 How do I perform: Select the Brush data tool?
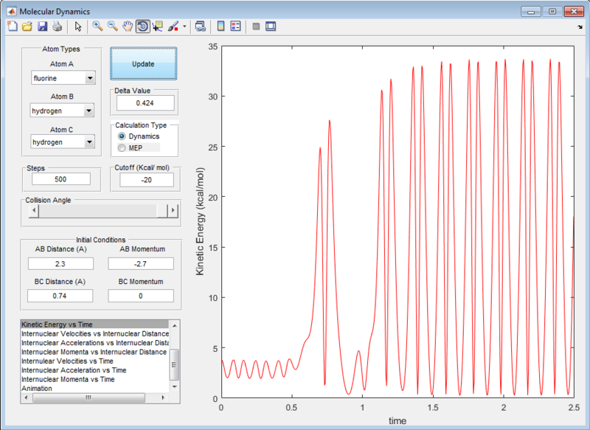pos(173,27)
